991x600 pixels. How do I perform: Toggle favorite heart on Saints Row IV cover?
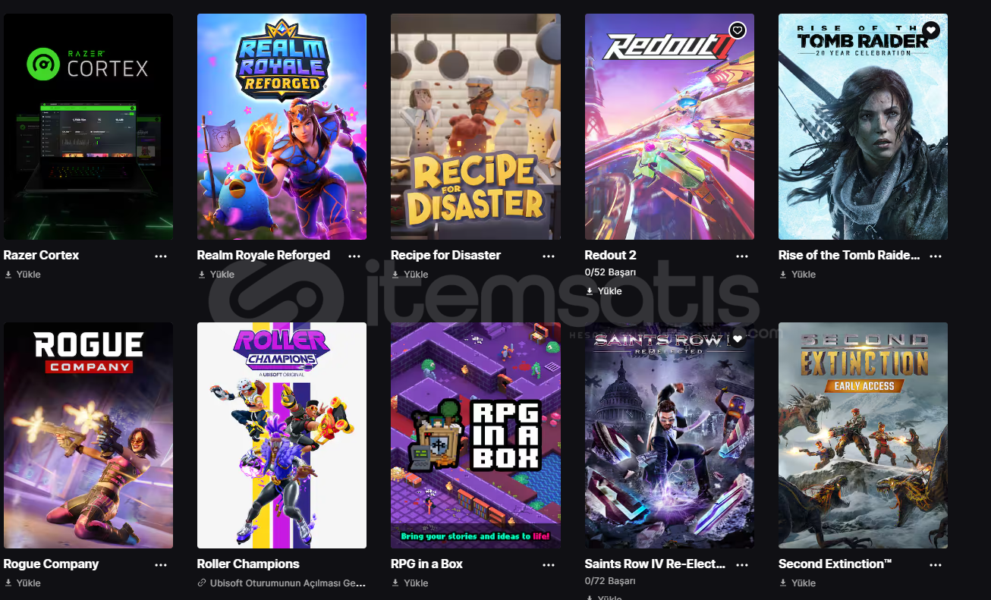coord(738,339)
